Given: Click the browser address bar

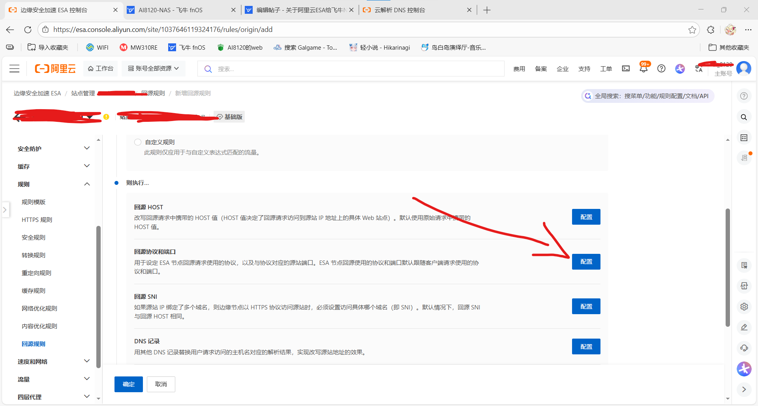Looking at the screenshot, I should click(368, 30).
